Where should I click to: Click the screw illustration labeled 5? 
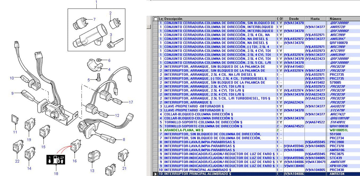click(99, 78)
